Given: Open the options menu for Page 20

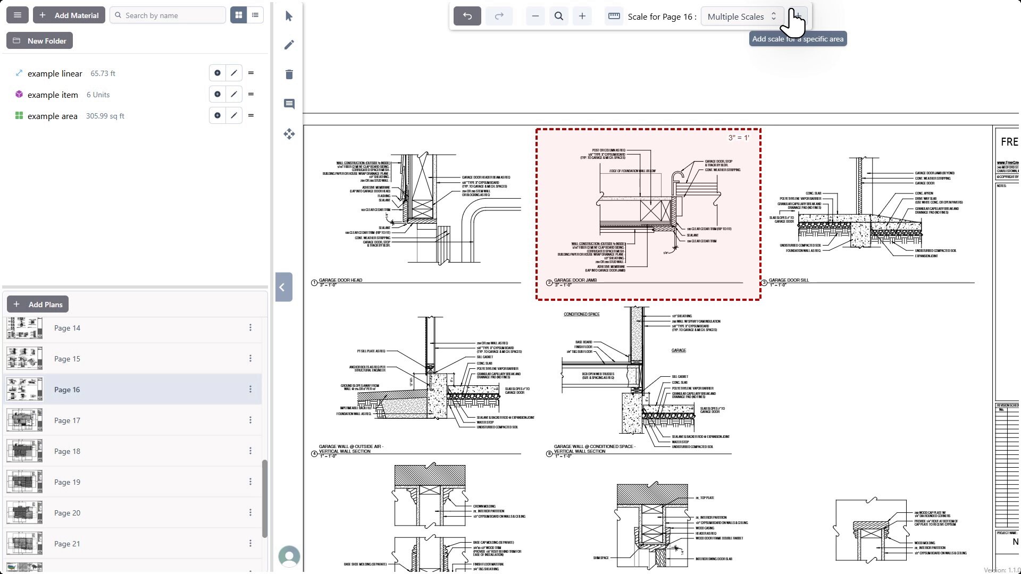Looking at the screenshot, I should click(250, 513).
